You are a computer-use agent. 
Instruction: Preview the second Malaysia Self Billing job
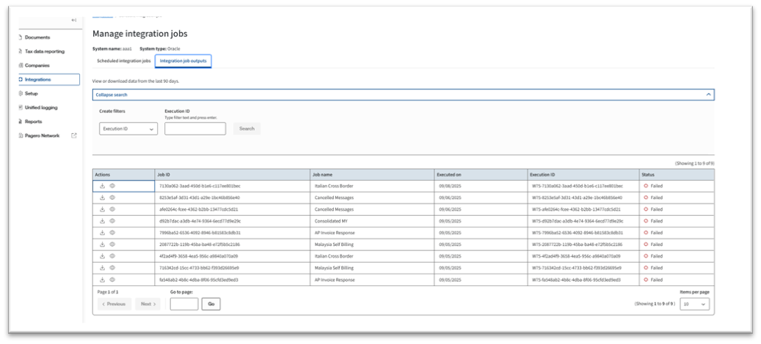(112, 268)
